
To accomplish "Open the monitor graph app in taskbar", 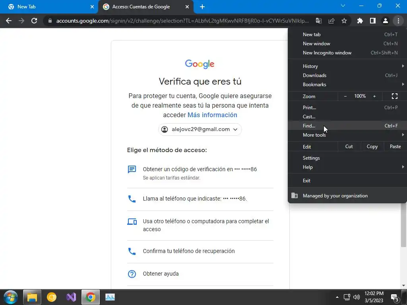I will pyautogui.click(x=110, y=297).
